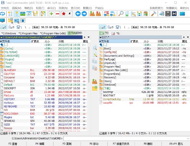Open file search with the toolbar magnifier
The image size is (190, 146).
121,14
